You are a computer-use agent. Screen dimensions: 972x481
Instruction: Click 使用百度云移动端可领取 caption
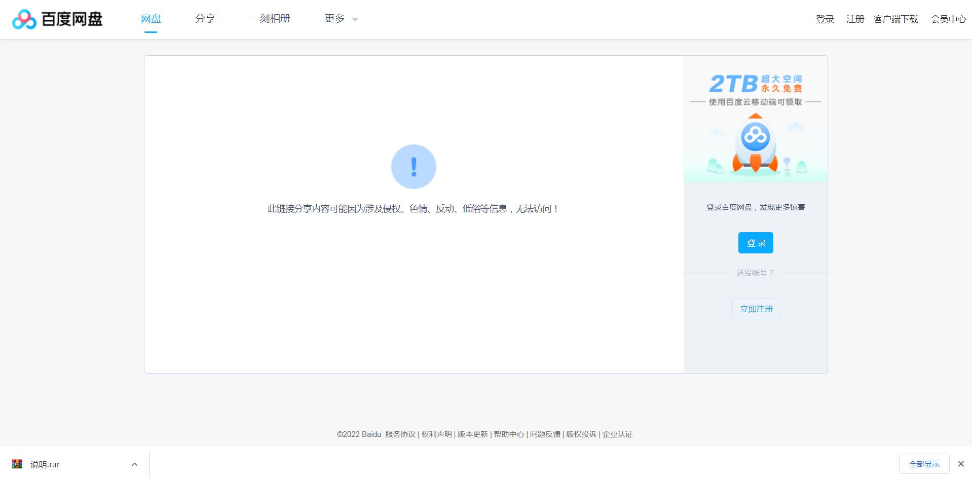(755, 102)
